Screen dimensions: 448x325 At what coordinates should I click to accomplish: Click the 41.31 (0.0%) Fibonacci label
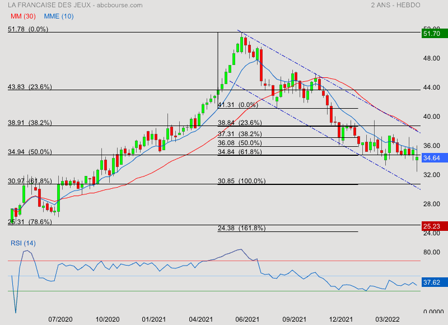point(238,105)
